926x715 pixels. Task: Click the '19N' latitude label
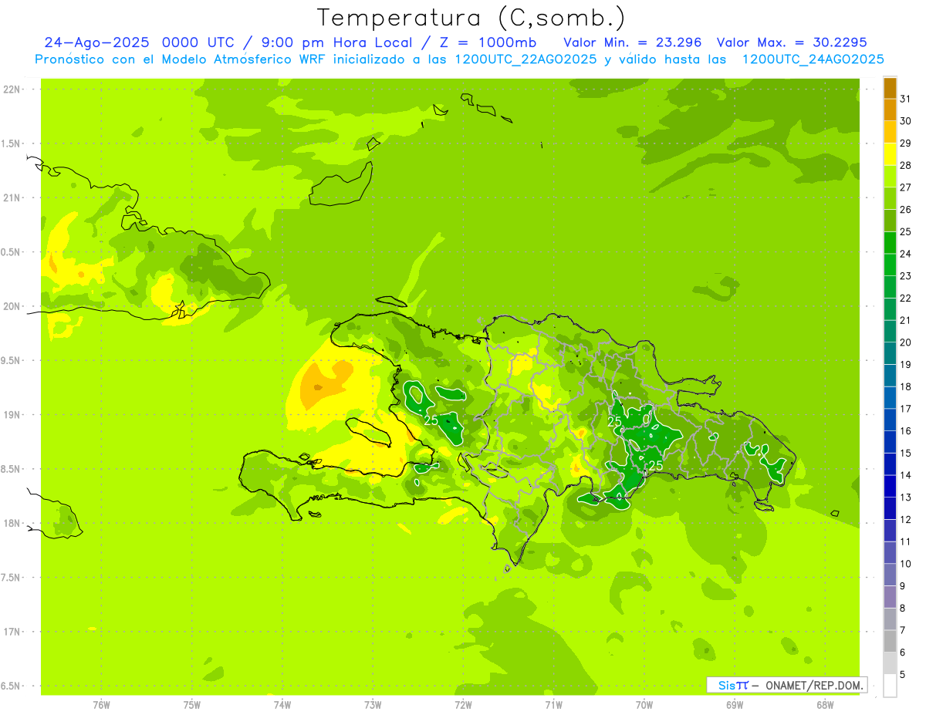tap(12, 415)
